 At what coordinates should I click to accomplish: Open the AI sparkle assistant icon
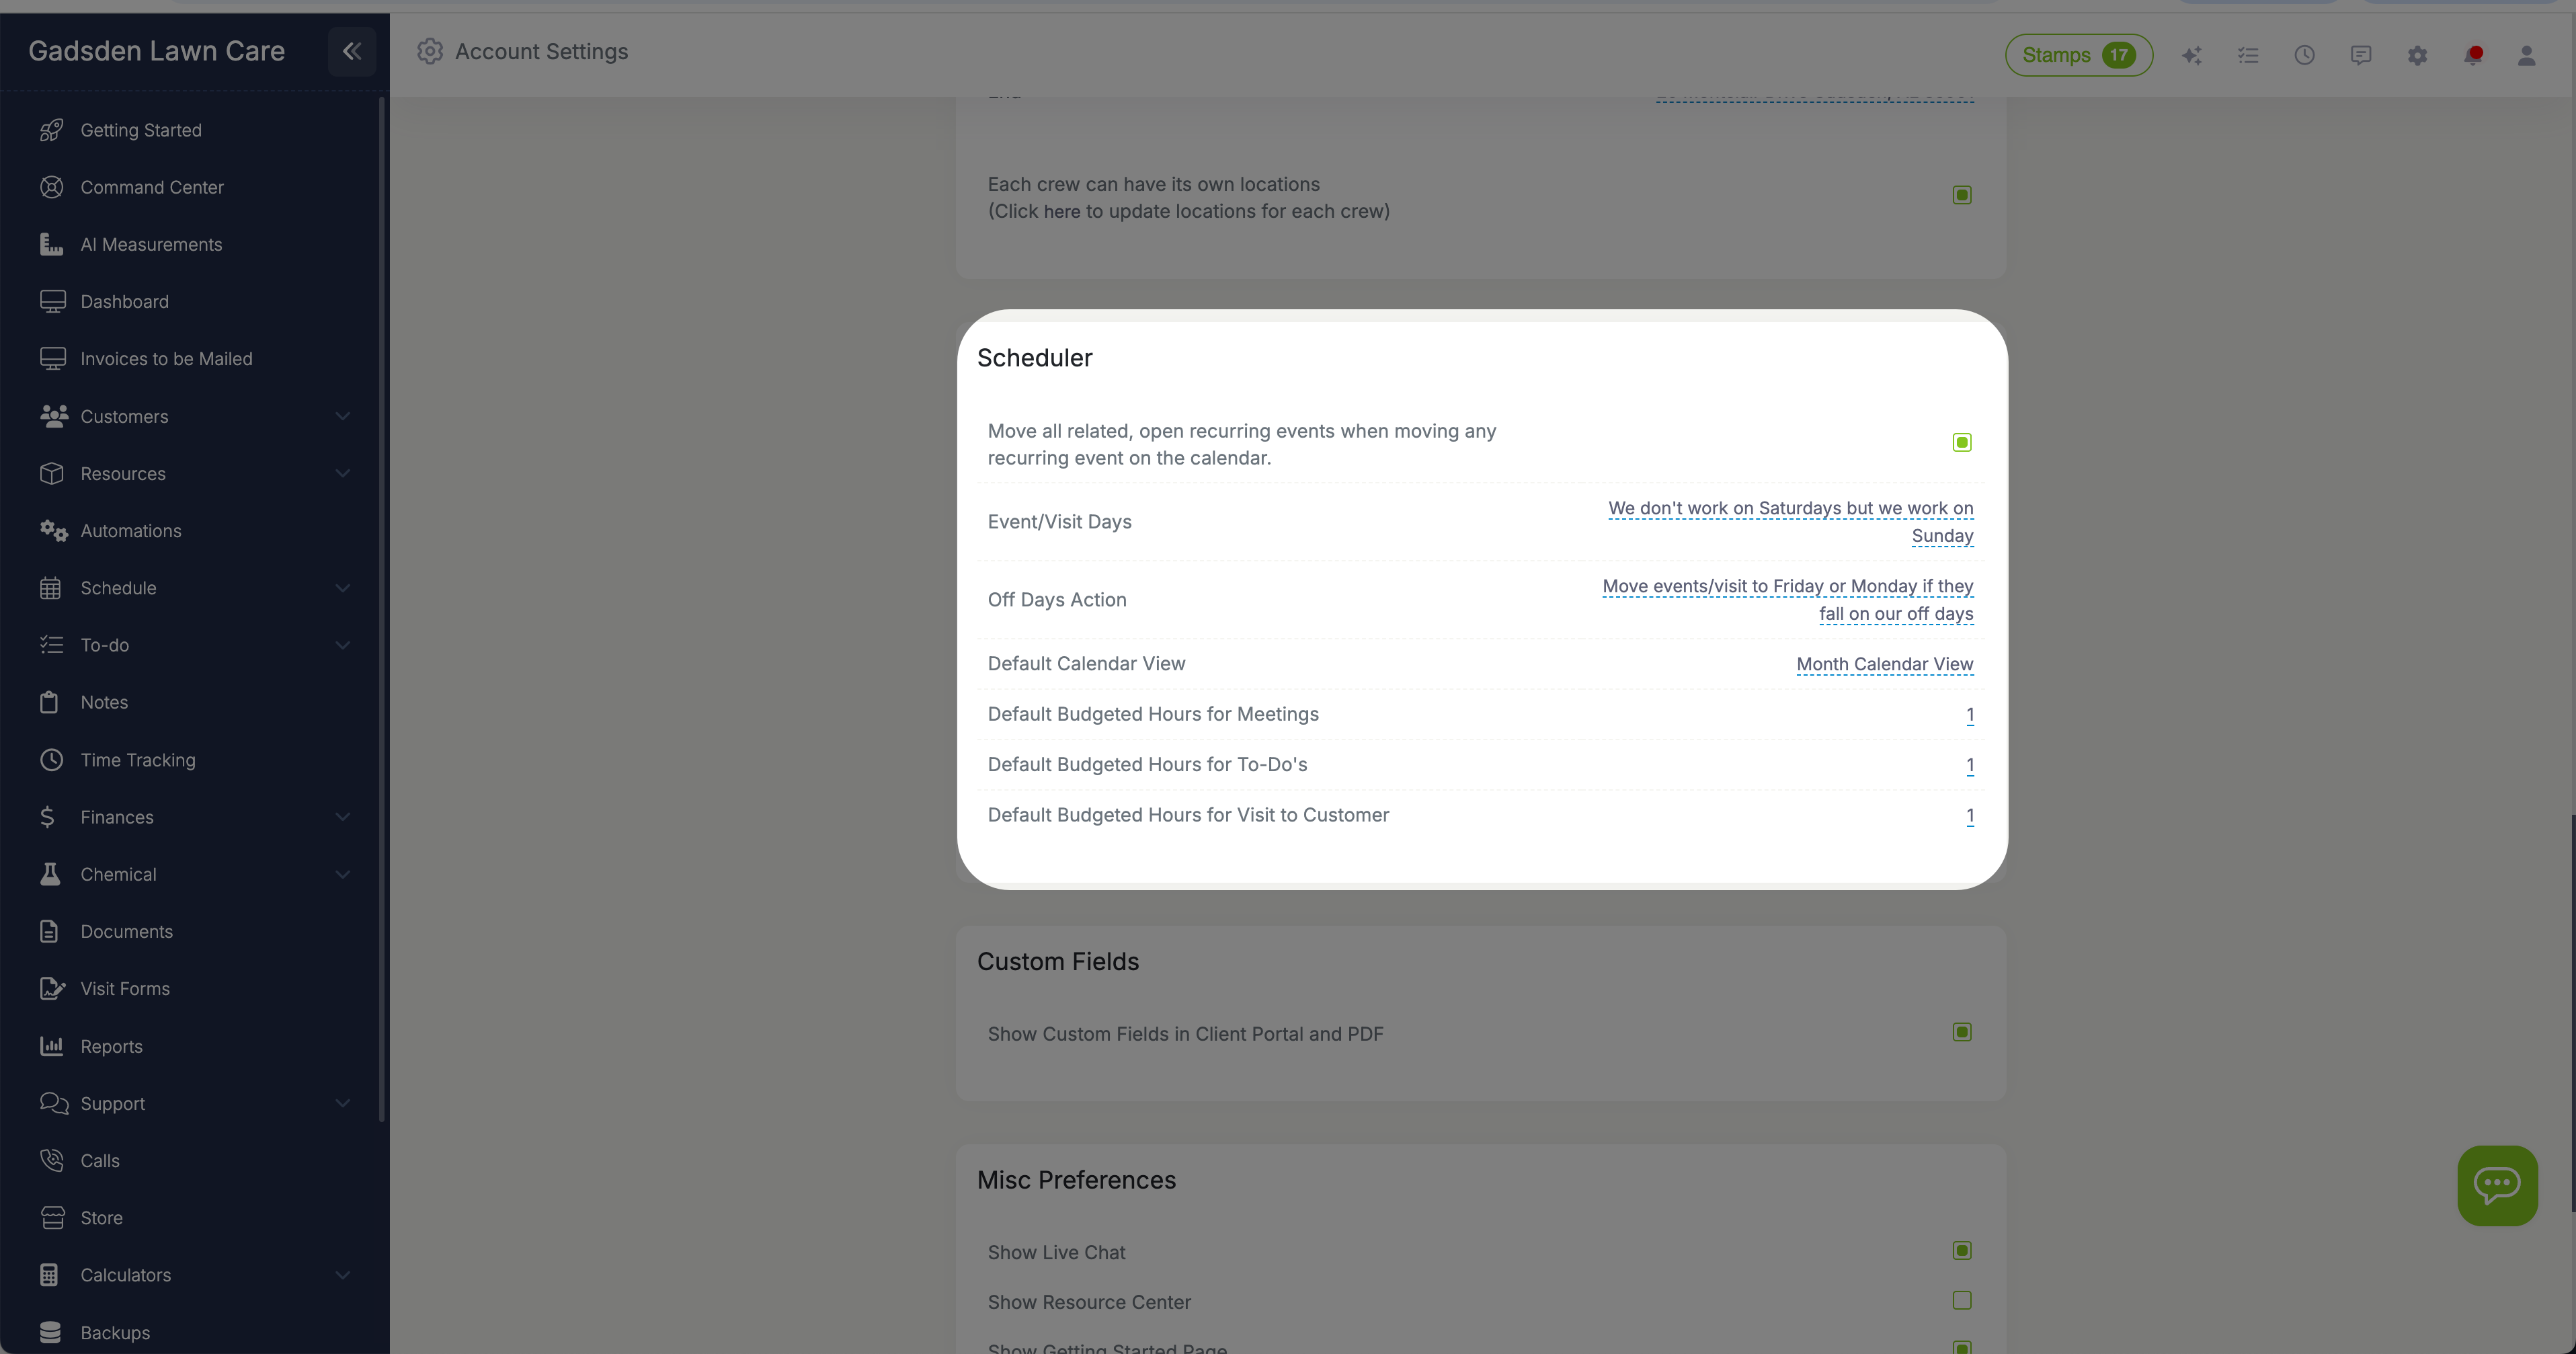pyautogui.click(x=2191, y=55)
